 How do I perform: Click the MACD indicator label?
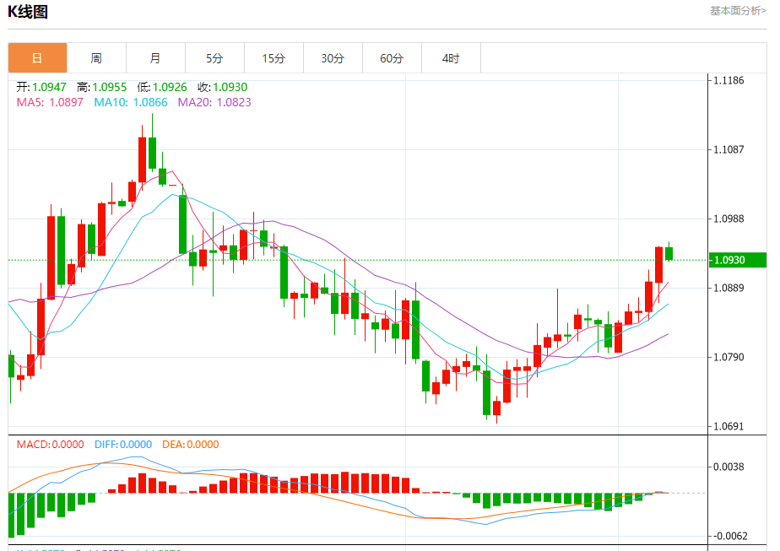tap(51, 445)
